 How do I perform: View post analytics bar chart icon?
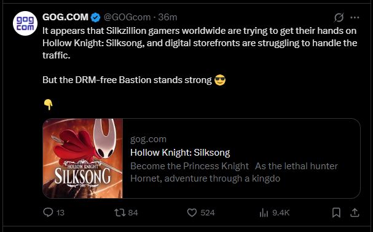(264, 213)
